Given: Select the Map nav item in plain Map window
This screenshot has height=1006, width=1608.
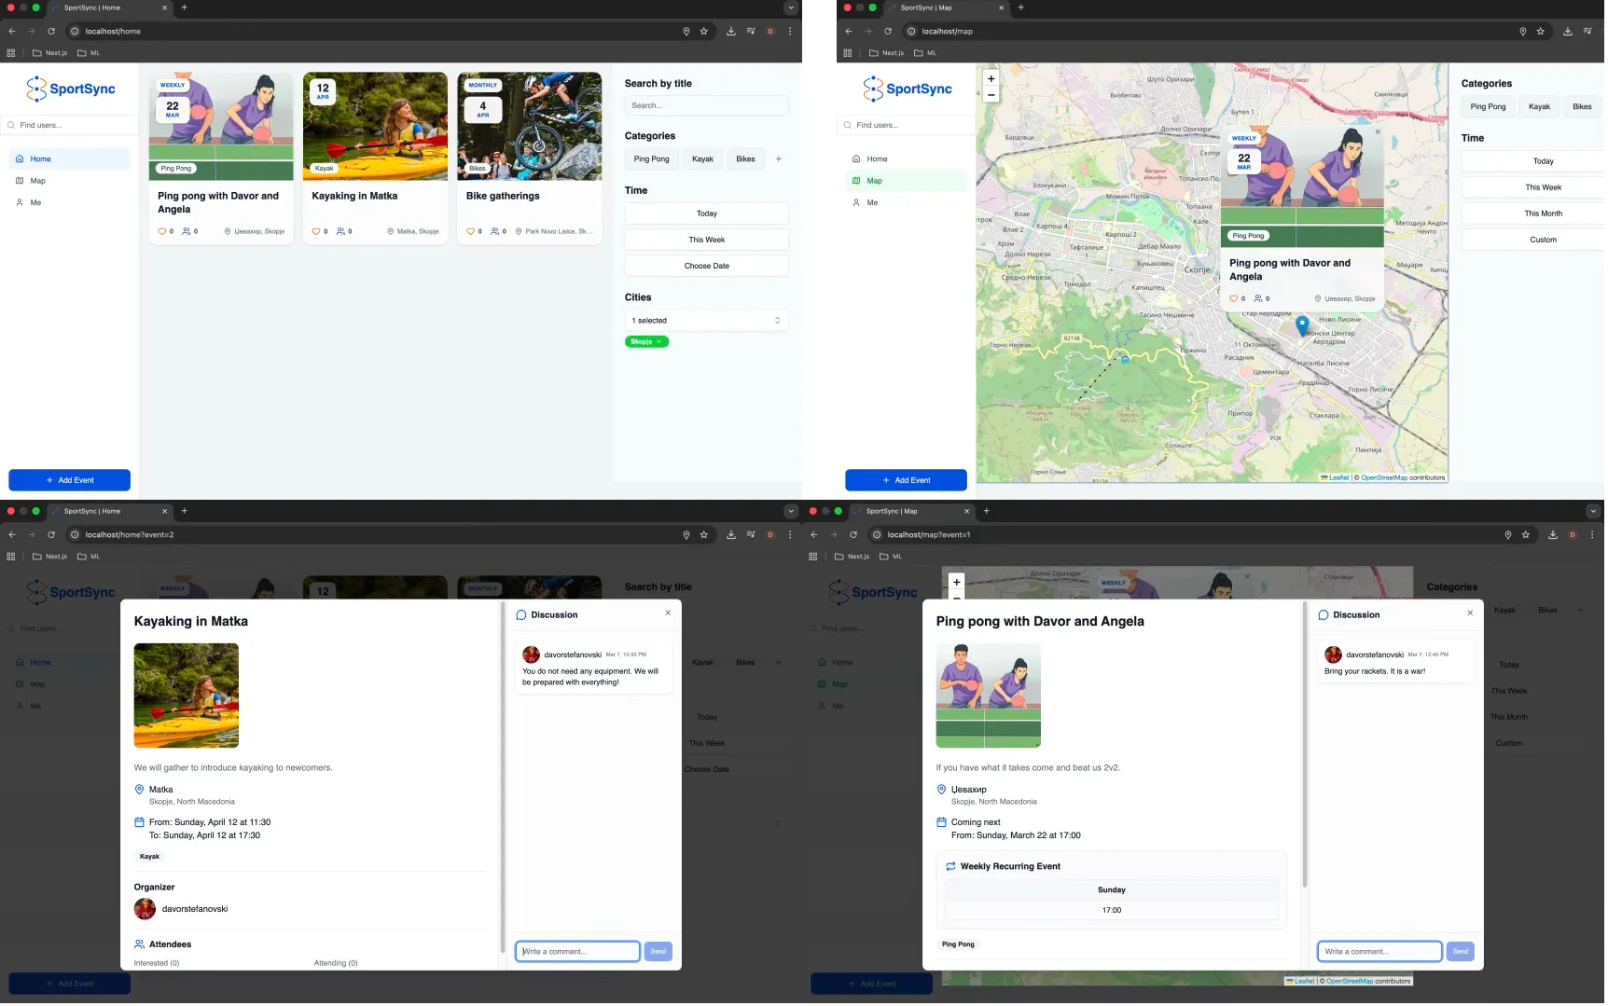Looking at the screenshot, I should point(908,182).
